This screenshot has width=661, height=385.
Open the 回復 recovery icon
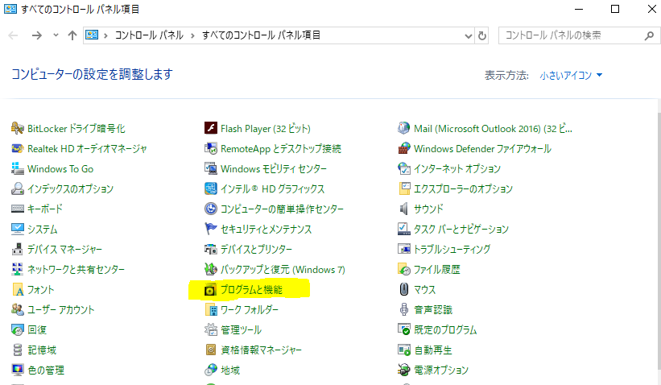coord(17,329)
